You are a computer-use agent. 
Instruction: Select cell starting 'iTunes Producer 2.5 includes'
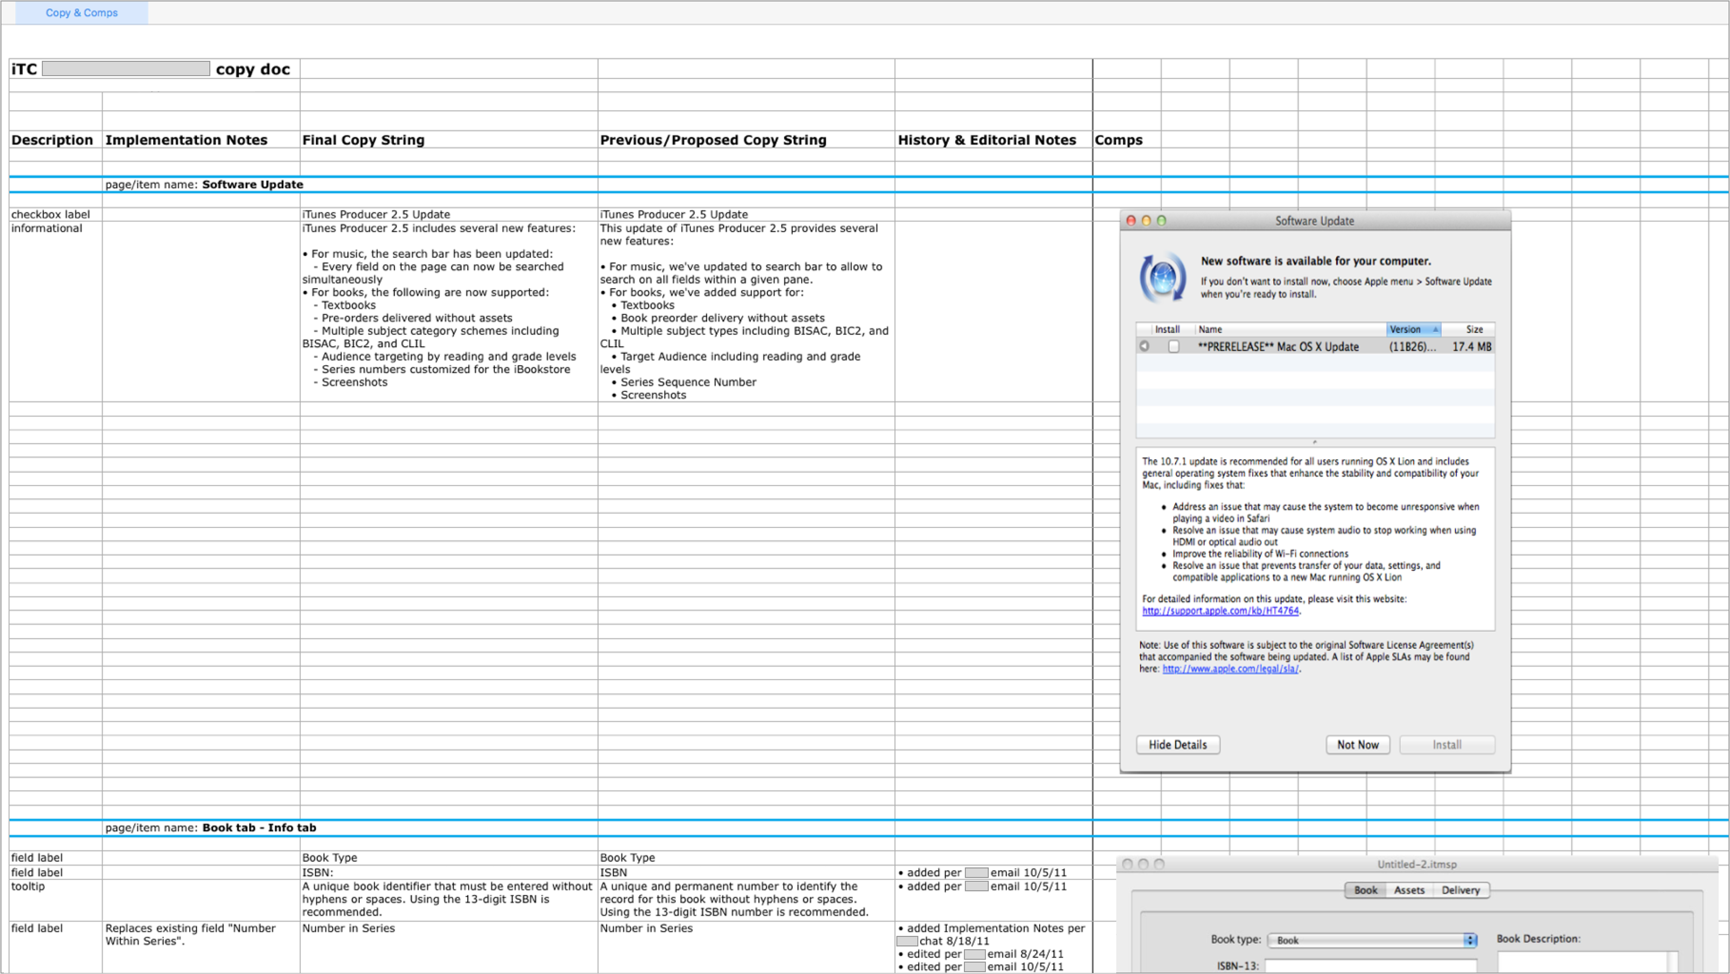tap(449, 312)
